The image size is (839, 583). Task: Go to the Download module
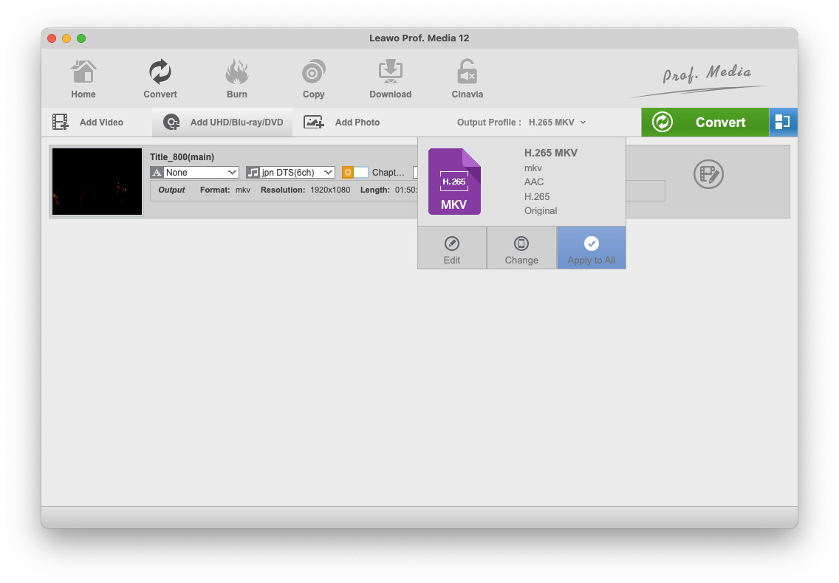[x=391, y=79]
